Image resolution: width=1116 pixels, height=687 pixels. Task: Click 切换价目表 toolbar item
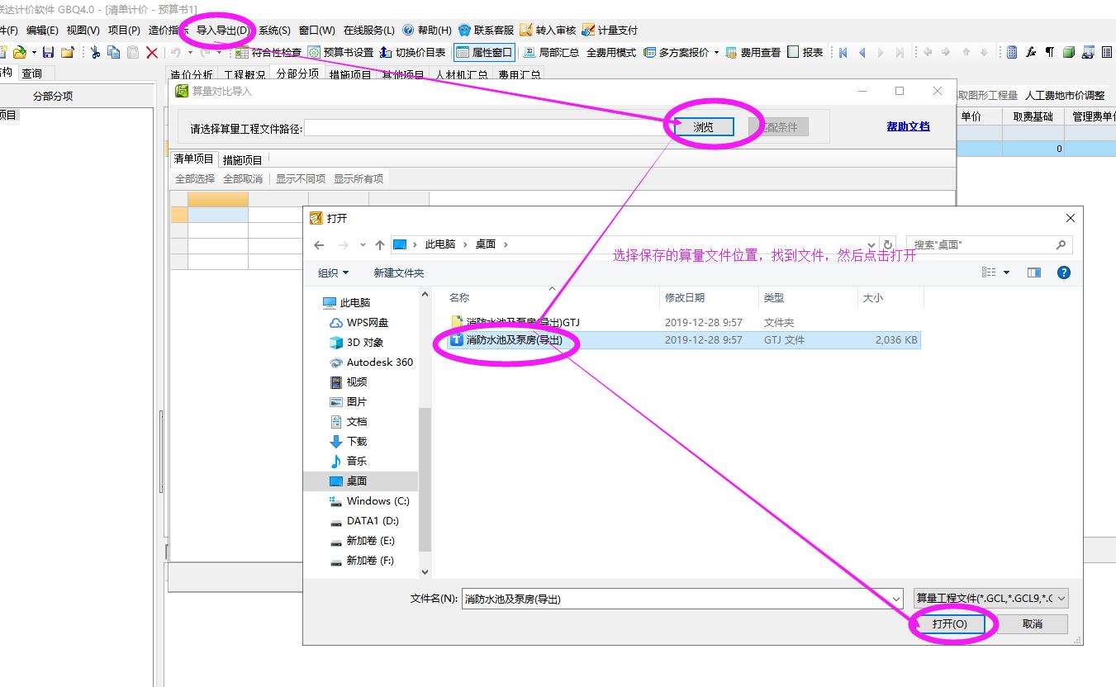coord(412,52)
